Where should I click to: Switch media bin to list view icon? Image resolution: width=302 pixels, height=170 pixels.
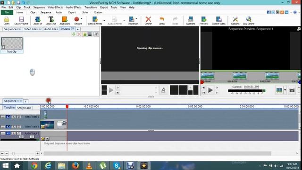coord(90,34)
